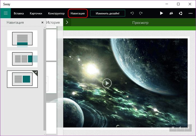
Task: Open the Конструктор tab
Action: (x=56, y=13)
